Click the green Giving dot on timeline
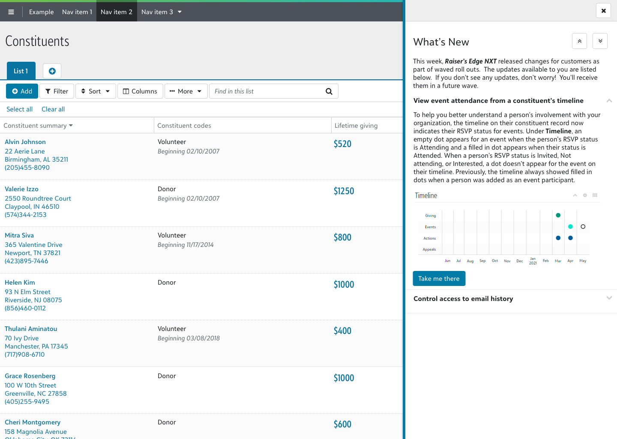Viewport: 617px width, 439px height. 558,215
